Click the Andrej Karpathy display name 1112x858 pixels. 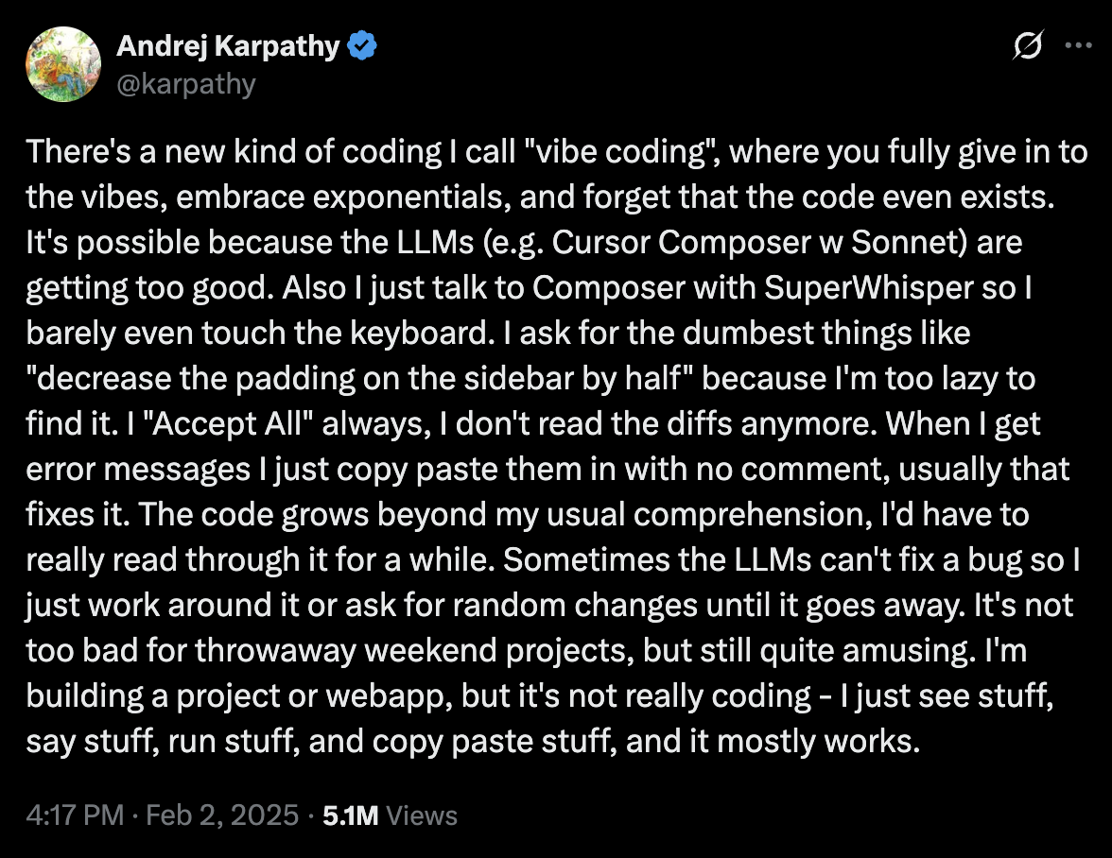pos(227,45)
